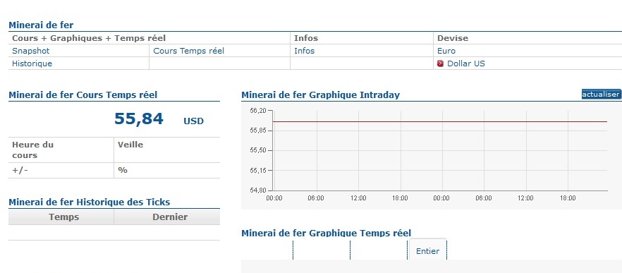Image resolution: width=622 pixels, height=273 pixels.
Task: Click the Temps column header
Action: pyautogui.click(x=64, y=217)
